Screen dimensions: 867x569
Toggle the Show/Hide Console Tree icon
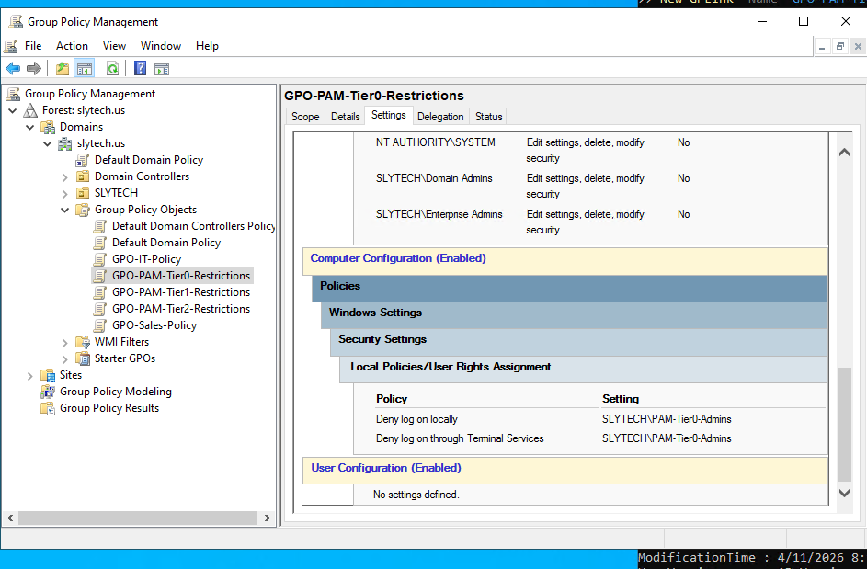(x=84, y=68)
